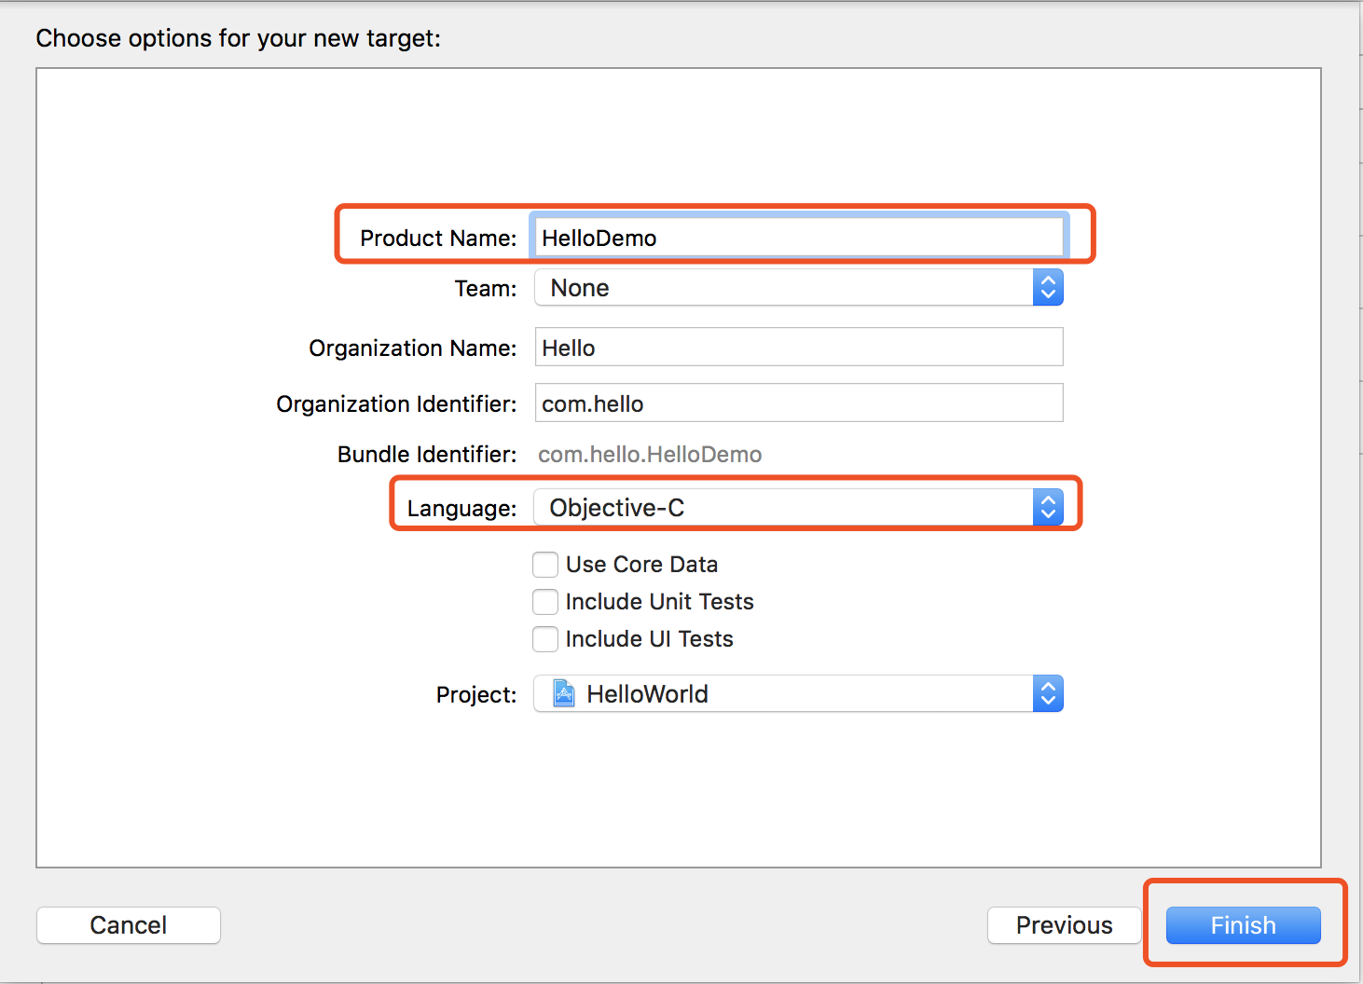The image size is (1363, 984).
Task: Click the Bundle Identifier value com.hello.HelloDemo
Action: click(650, 455)
